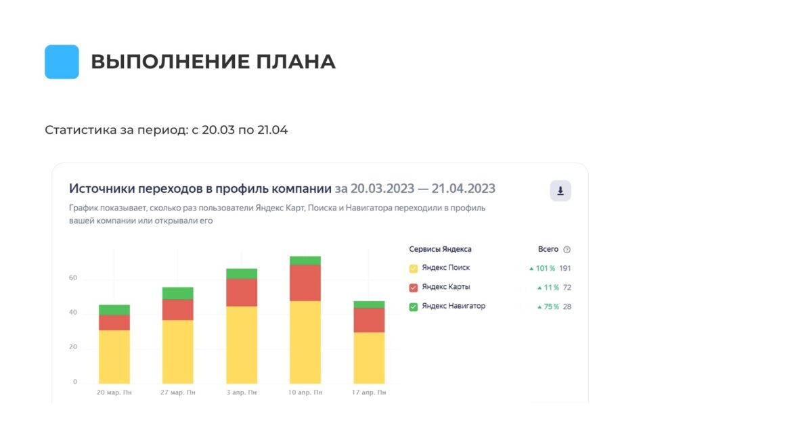Click the Сервисы Яндекса legend header

(x=440, y=249)
